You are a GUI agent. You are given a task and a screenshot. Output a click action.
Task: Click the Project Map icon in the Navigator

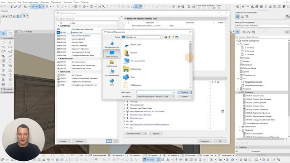click(237, 32)
